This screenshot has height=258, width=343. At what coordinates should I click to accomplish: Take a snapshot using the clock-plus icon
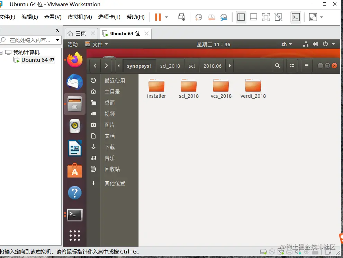(198, 17)
